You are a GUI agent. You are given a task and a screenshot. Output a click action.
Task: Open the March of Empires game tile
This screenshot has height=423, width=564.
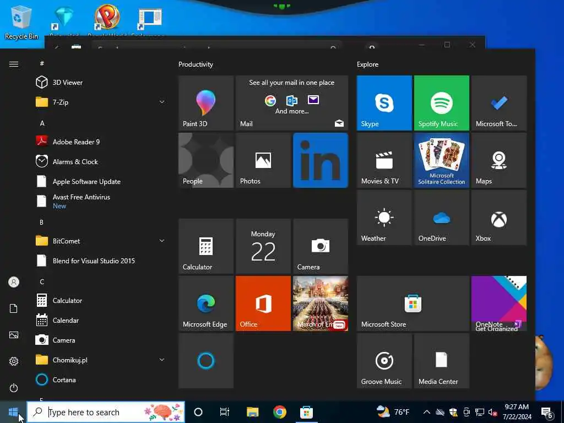[321, 303]
